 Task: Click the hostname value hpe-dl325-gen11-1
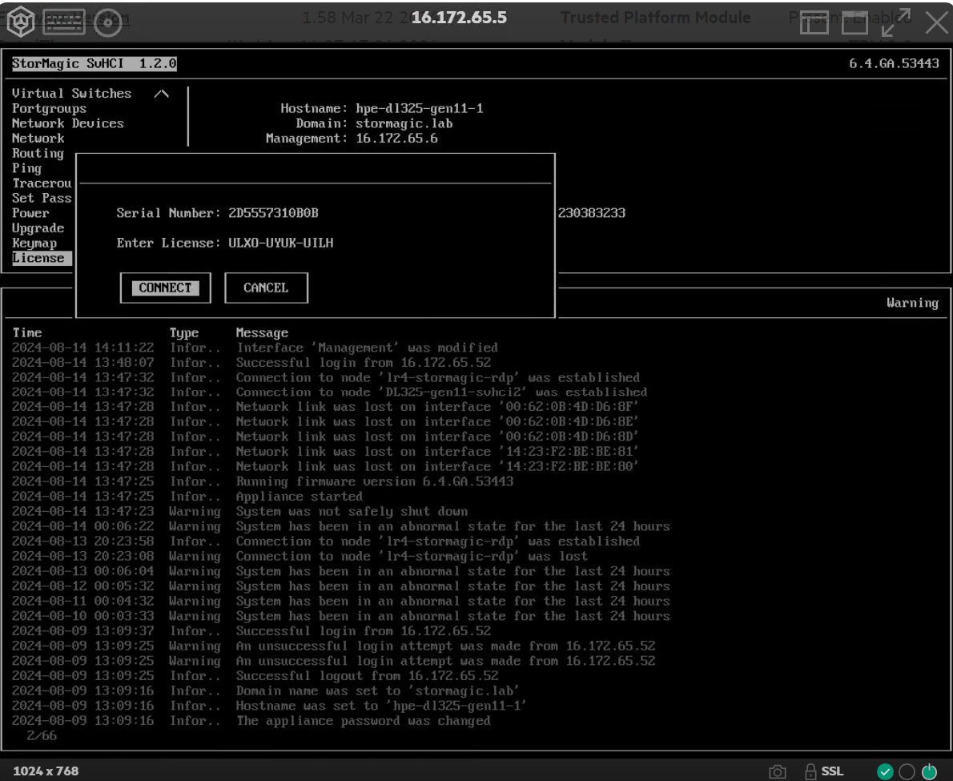[x=420, y=109]
